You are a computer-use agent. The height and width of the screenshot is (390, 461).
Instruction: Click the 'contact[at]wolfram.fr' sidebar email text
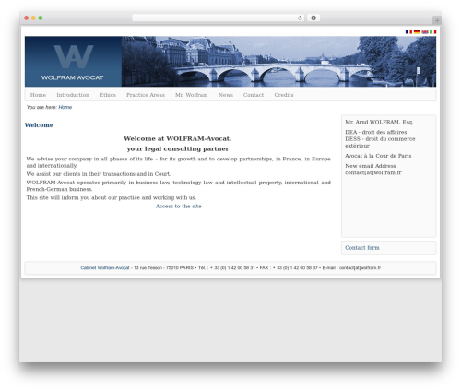click(373, 172)
